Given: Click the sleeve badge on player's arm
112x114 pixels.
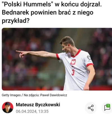Looking at the screenshot, I should click(x=89, y=58).
